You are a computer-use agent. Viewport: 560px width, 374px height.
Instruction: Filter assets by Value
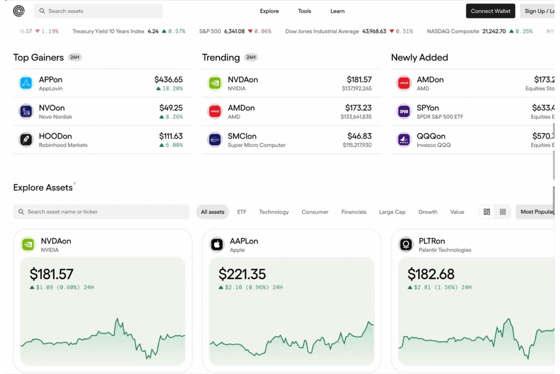(x=457, y=212)
